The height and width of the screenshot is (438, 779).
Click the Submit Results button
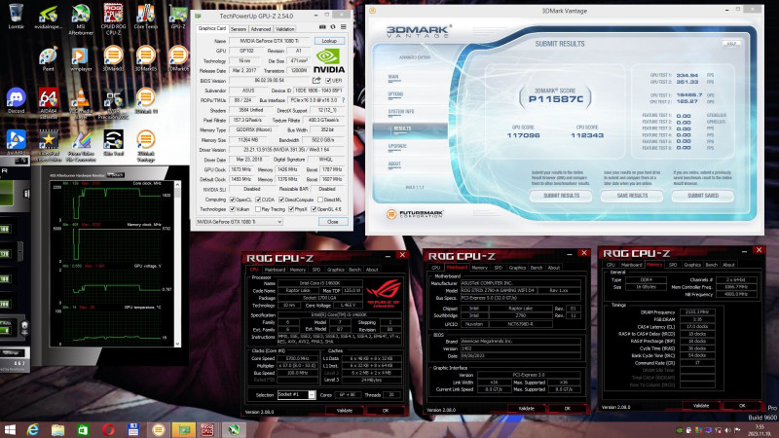(562, 196)
